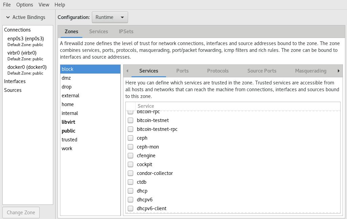Open the Options menu
Screen dimensions: 347x219
[x=24, y=4]
